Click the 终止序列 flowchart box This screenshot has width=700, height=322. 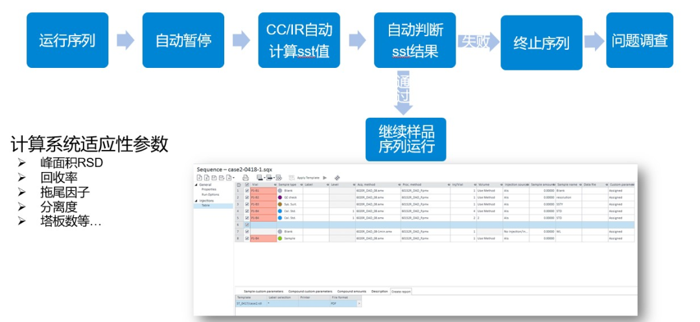[x=541, y=43]
